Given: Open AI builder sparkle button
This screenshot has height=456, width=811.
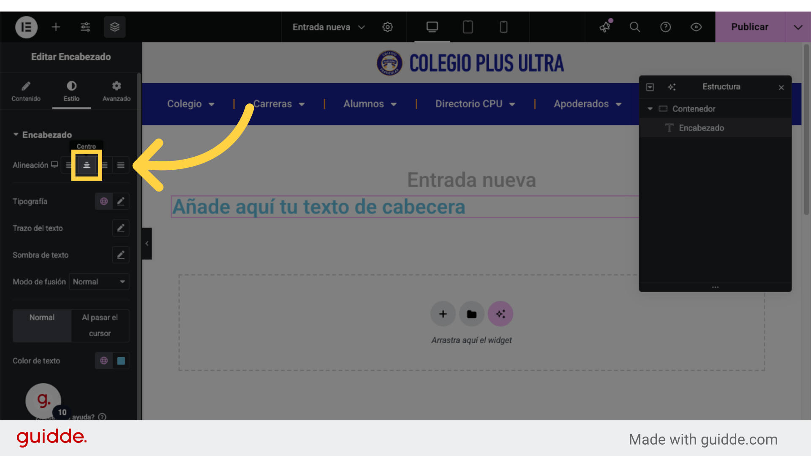Looking at the screenshot, I should (x=501, y=314).
